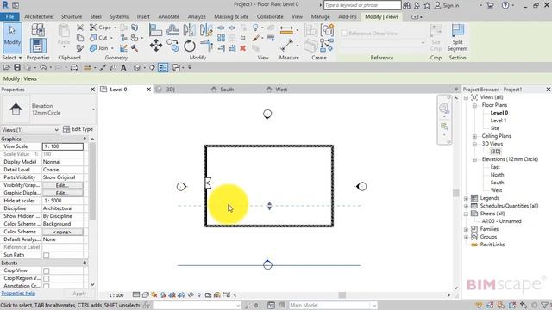Viewport: 552px width, 310px height.
Task: Select the Align tool
Action: [x=155, y=30]
